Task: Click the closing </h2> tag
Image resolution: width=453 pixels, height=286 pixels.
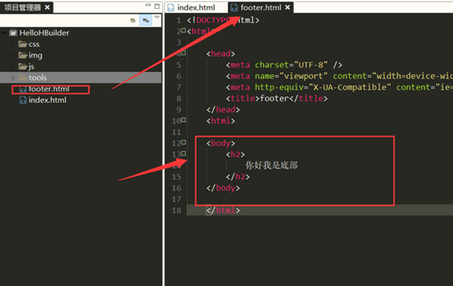Action: [x=238, y=177]
